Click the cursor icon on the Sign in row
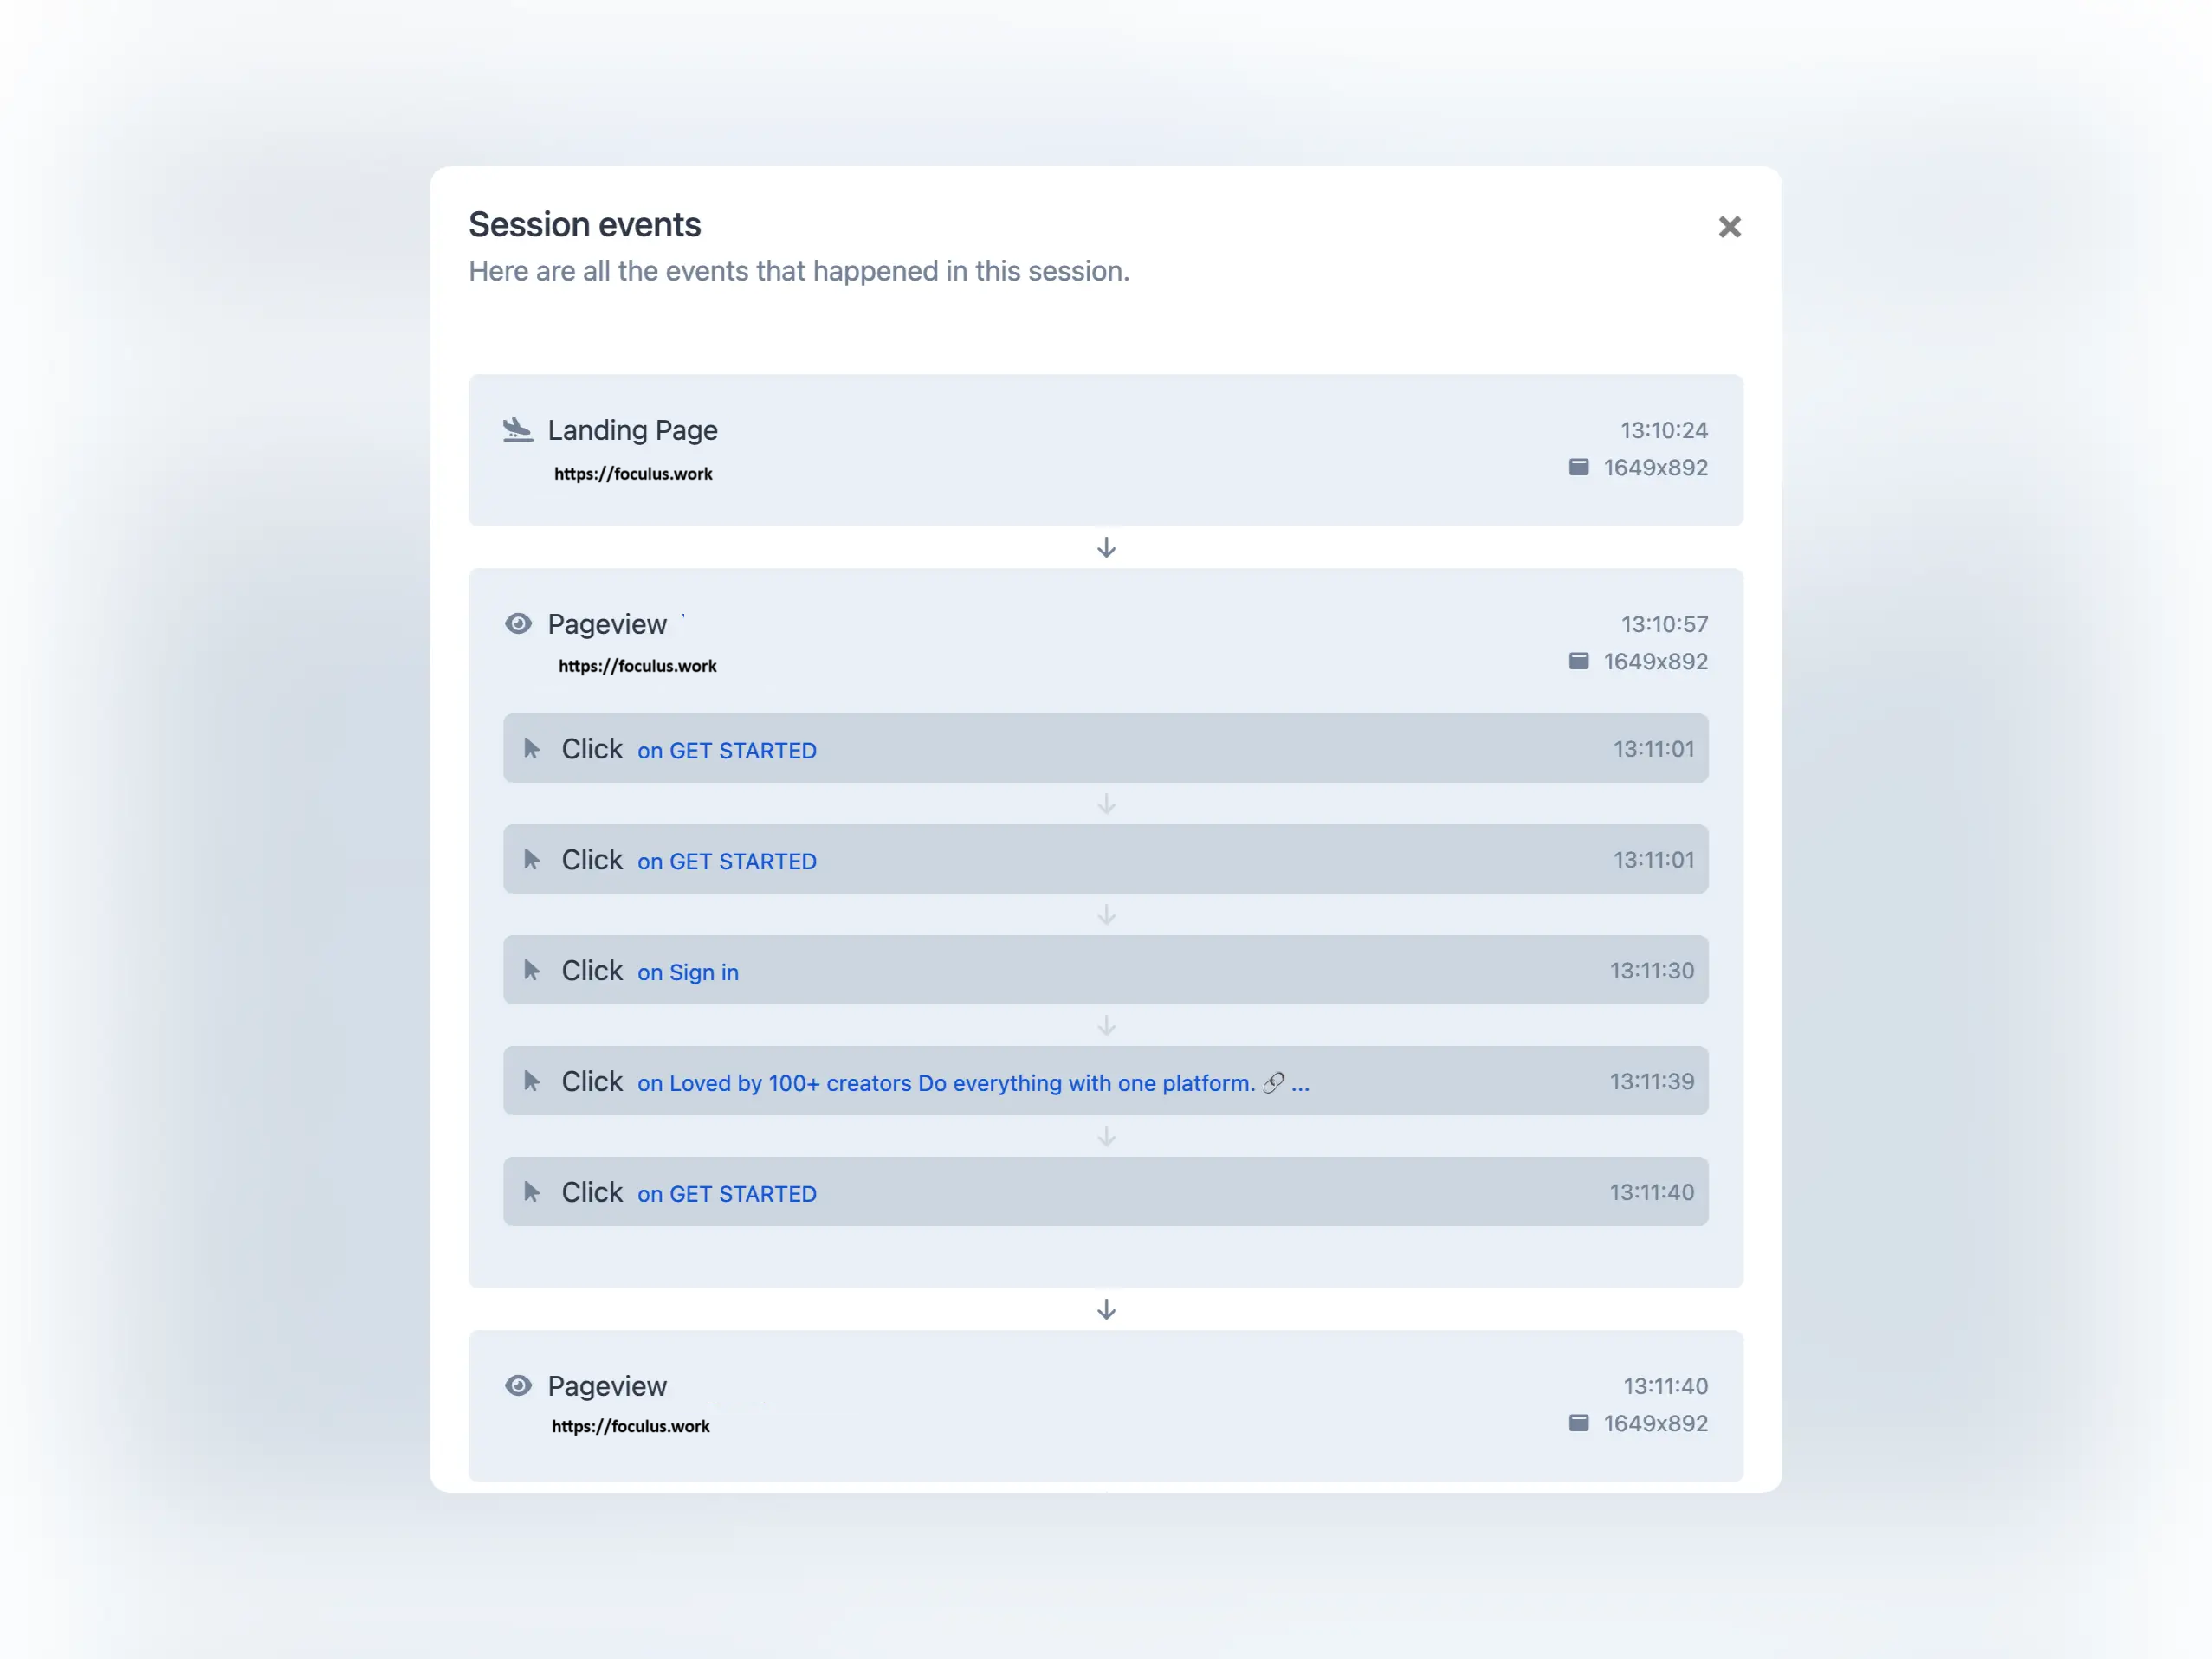 (532, 970)
